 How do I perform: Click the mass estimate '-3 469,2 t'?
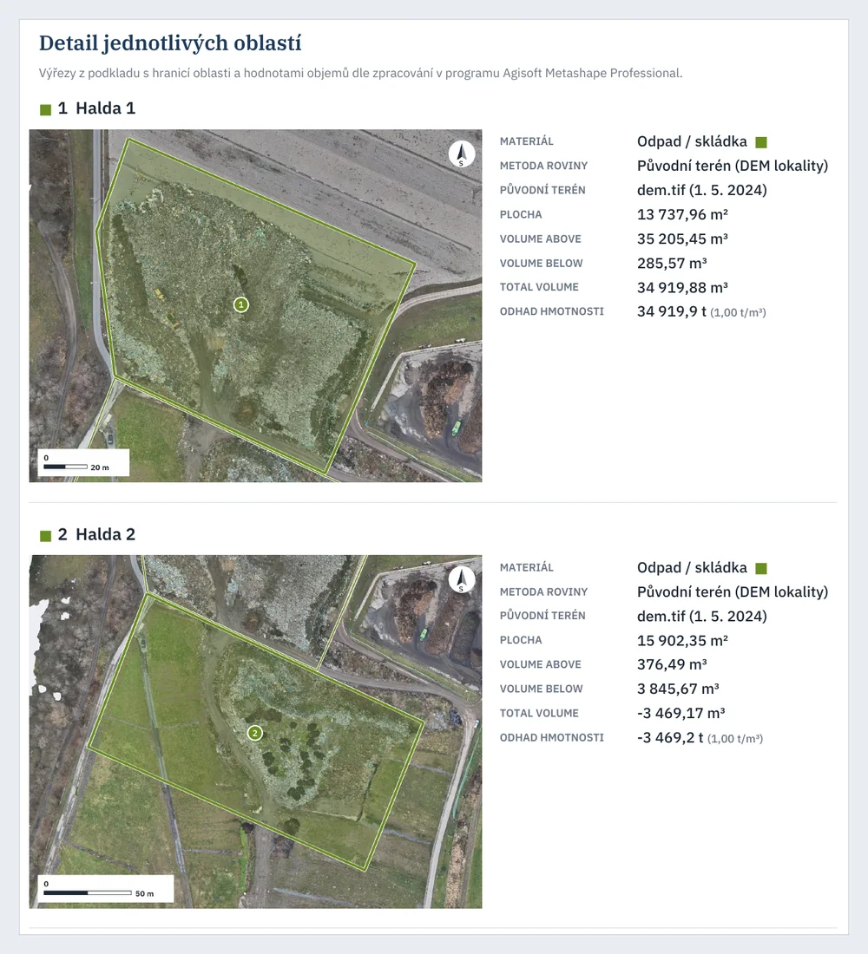click(x=670, y=737)
